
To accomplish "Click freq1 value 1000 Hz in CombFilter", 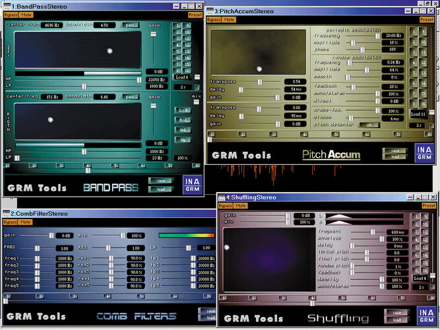I will pos(65,258).
